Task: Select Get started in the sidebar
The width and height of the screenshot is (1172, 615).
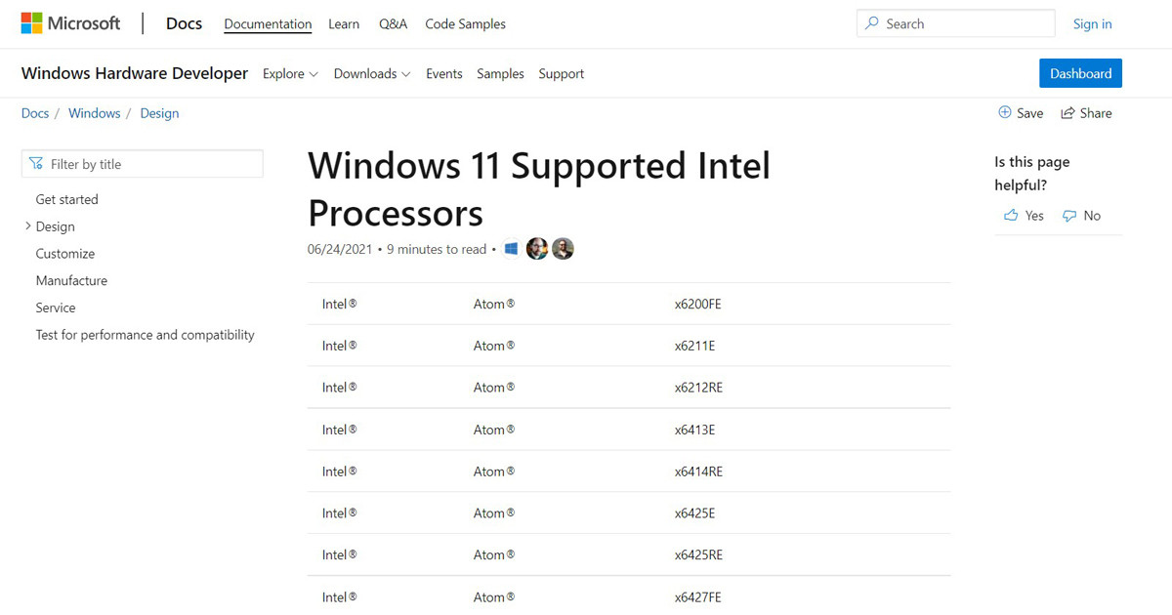Action: pyautogui.click(x=67, y=199)
